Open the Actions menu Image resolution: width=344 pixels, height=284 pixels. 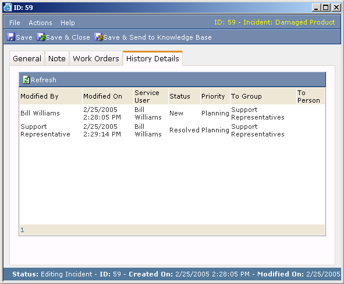coord(40,23)
